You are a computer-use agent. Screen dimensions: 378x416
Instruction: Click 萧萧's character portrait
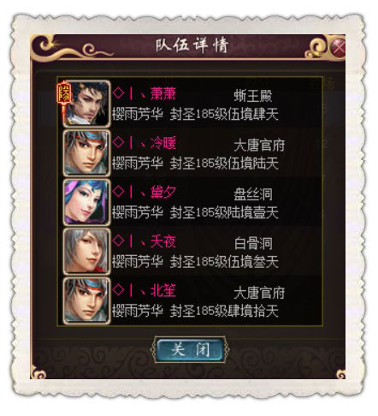86,104
